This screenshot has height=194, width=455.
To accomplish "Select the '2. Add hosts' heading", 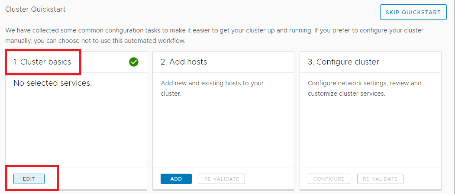I will tap(184, 62).
